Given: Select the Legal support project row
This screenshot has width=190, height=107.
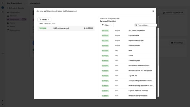Looking at the screenshot, I should pos(128,36).
